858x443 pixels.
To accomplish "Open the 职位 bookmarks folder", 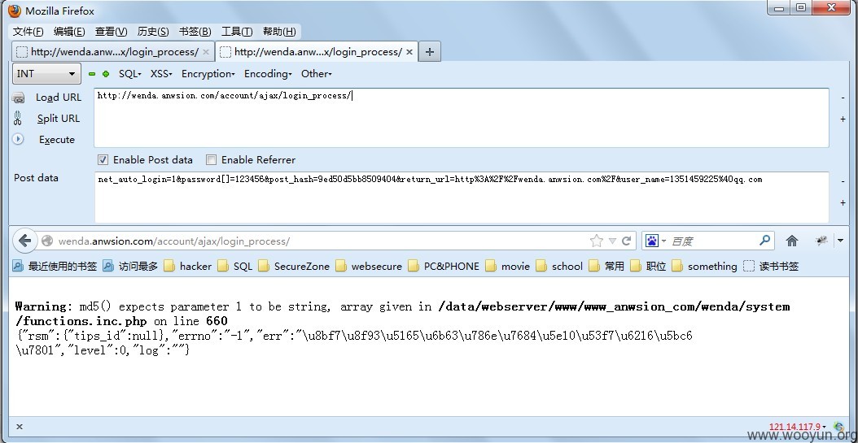I will (648, 266).
